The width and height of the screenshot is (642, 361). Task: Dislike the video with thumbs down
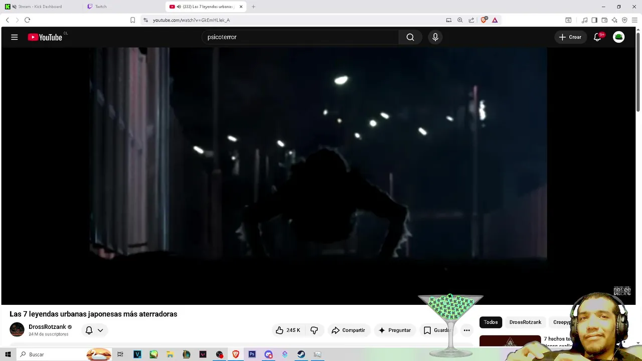pos(314,330)
